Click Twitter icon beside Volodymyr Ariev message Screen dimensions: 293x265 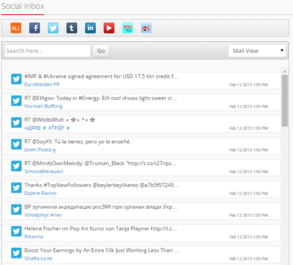16,210
